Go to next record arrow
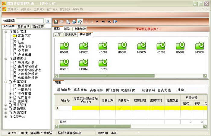Screen dimensions: 211x136 (x=97, y=21)
